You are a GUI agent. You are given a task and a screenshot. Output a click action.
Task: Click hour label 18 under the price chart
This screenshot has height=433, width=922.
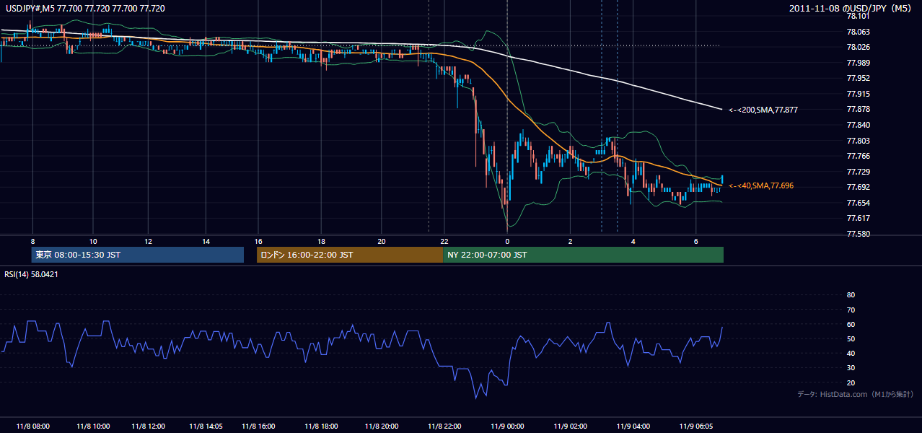coord(320,241)
